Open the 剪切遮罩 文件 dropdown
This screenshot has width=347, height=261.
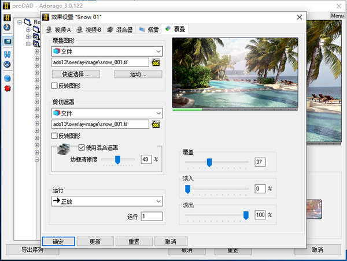click(x=106, y=113)
